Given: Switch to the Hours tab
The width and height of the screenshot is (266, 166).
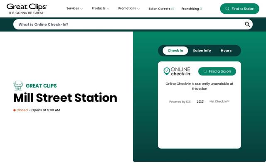Looking at the screenshot, I should click(226, 51).
